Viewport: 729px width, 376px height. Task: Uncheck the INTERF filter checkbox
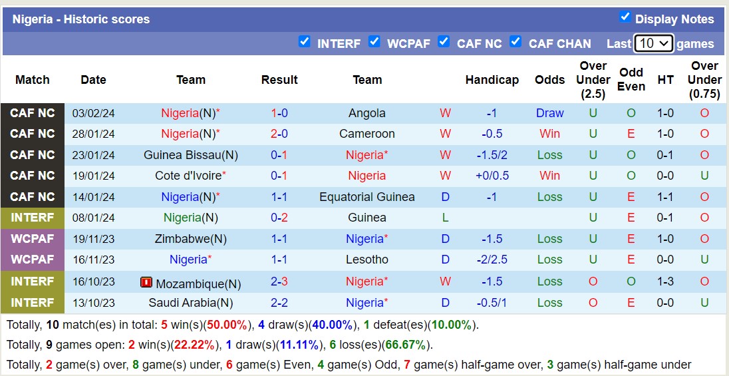coord(304,41)
